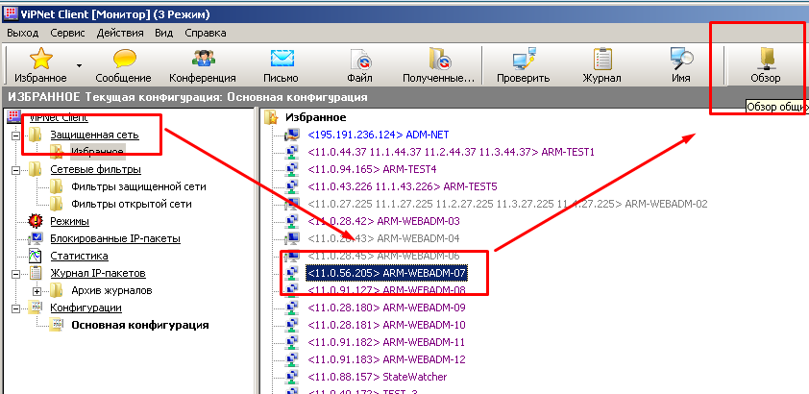Open dropdown arrow beside Избранное toolbar button
Image resolution: width=809 pixels, height=394 pixels.
click(80, 66)
